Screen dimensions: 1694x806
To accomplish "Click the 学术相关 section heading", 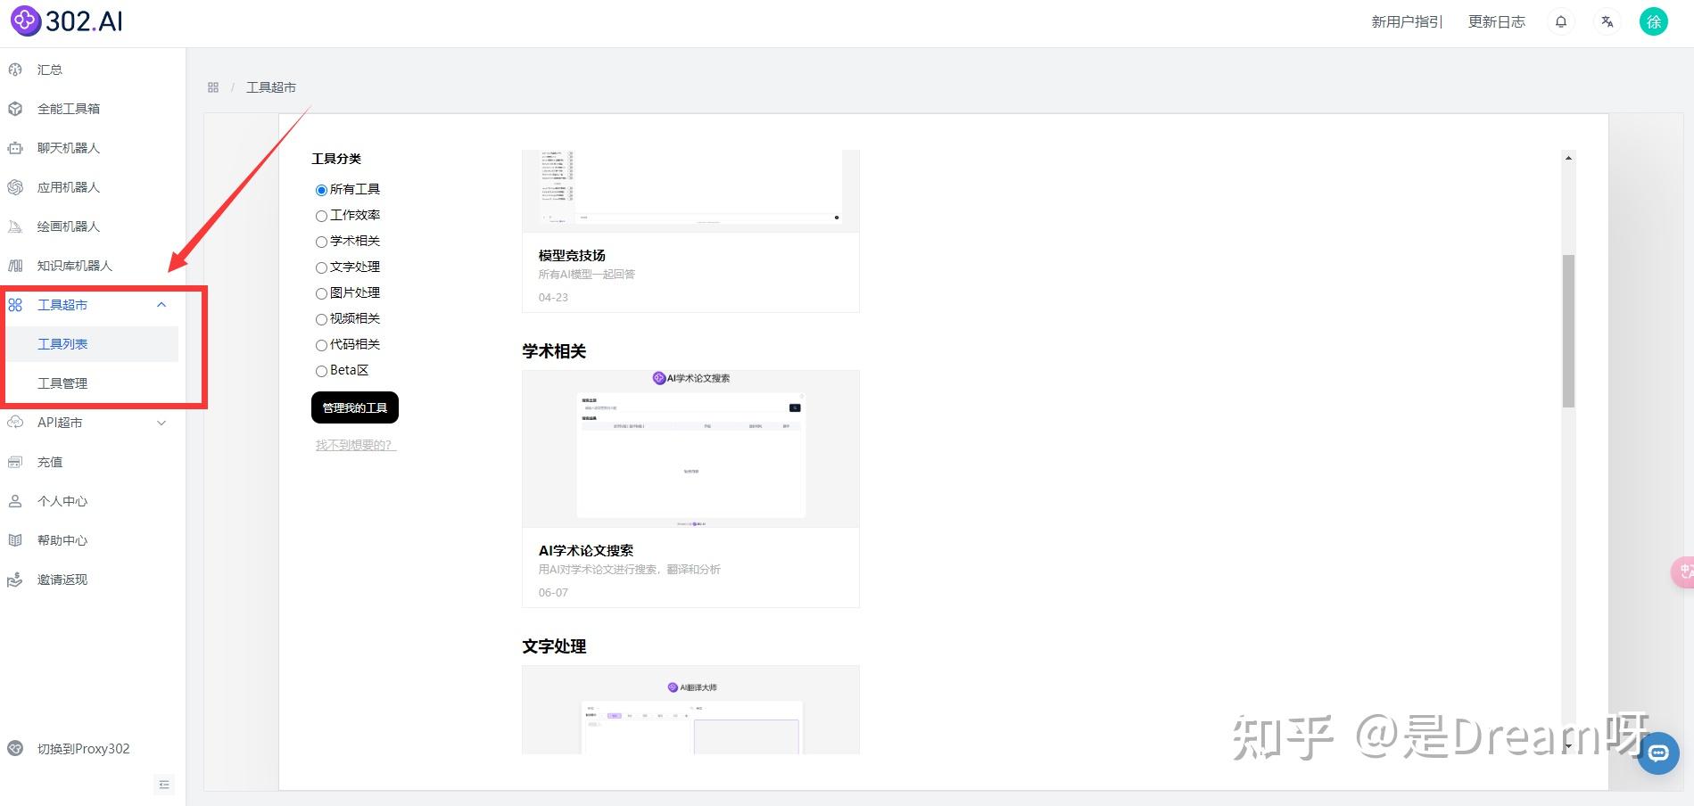I will pyautogui.click(x=554, y=351).
